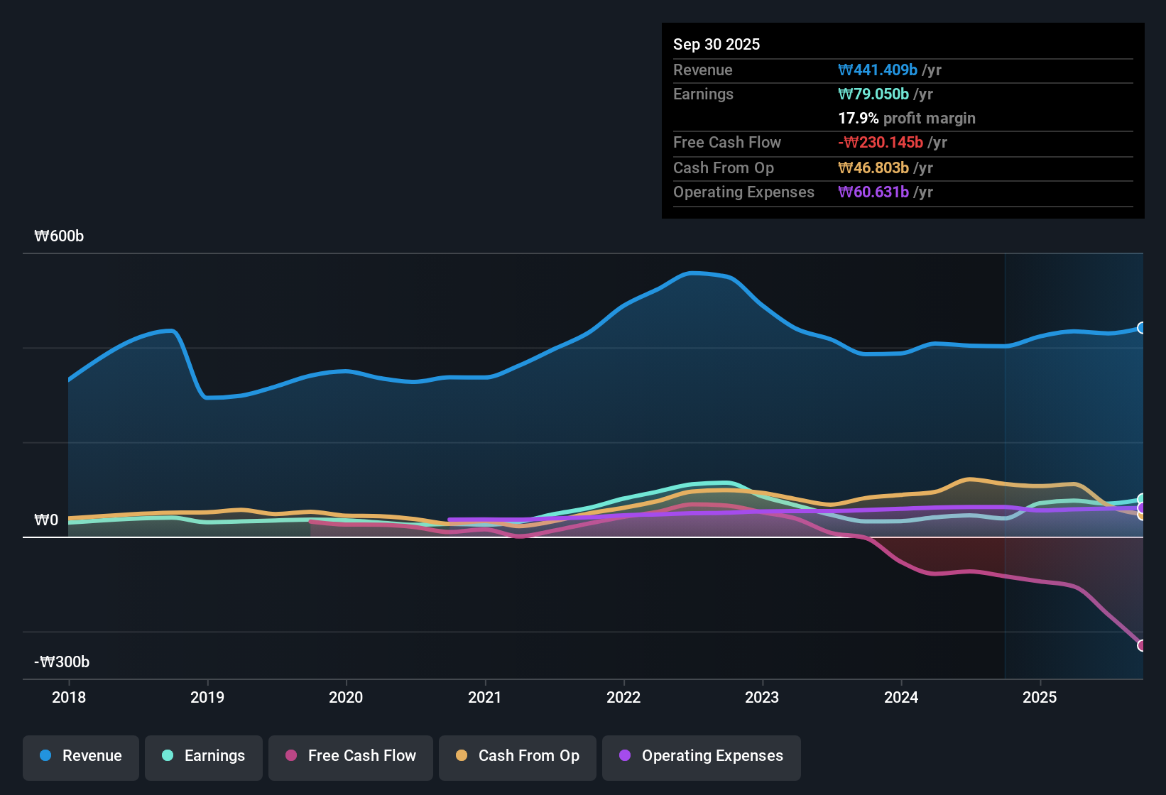Click the pink Free Cash Flow legend dot
This screenshot has height=795, width=1166.
(290, 757)
